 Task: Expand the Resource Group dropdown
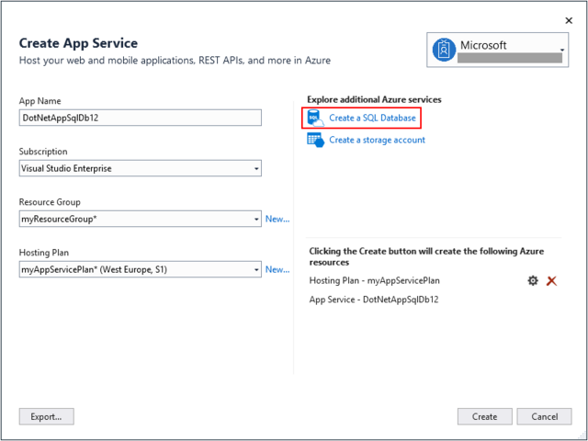[256, 219]
